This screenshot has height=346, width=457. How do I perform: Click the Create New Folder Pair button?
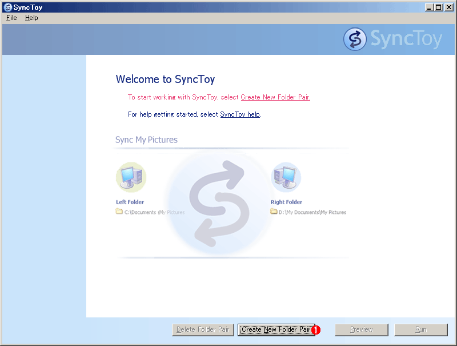pyautogui.click(x=276, y=329)
